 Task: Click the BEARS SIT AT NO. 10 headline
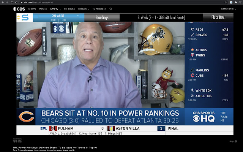pos(110,113)
